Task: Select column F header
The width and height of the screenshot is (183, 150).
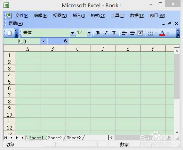Action: [153, 49]
